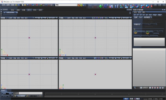Click the open folder icon
The width and height of the screenshot is (166, 100).
tap(25, 5)
